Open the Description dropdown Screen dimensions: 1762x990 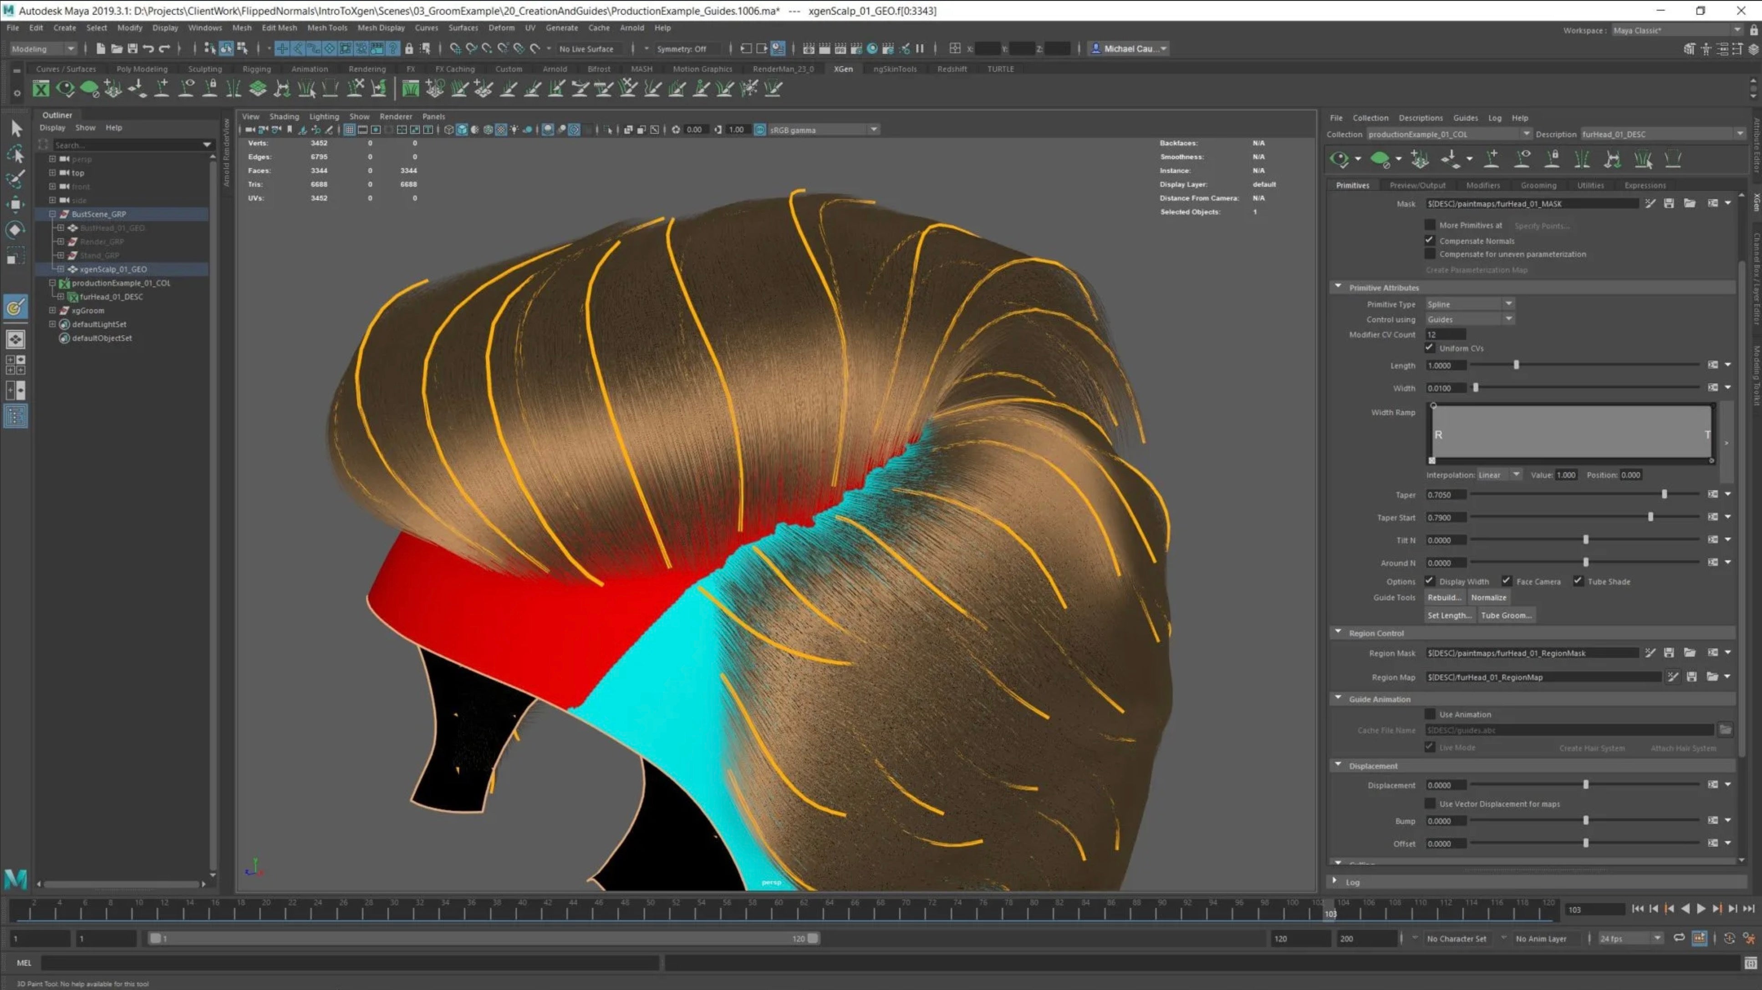pyautogui.click(x=1664, y=134)
